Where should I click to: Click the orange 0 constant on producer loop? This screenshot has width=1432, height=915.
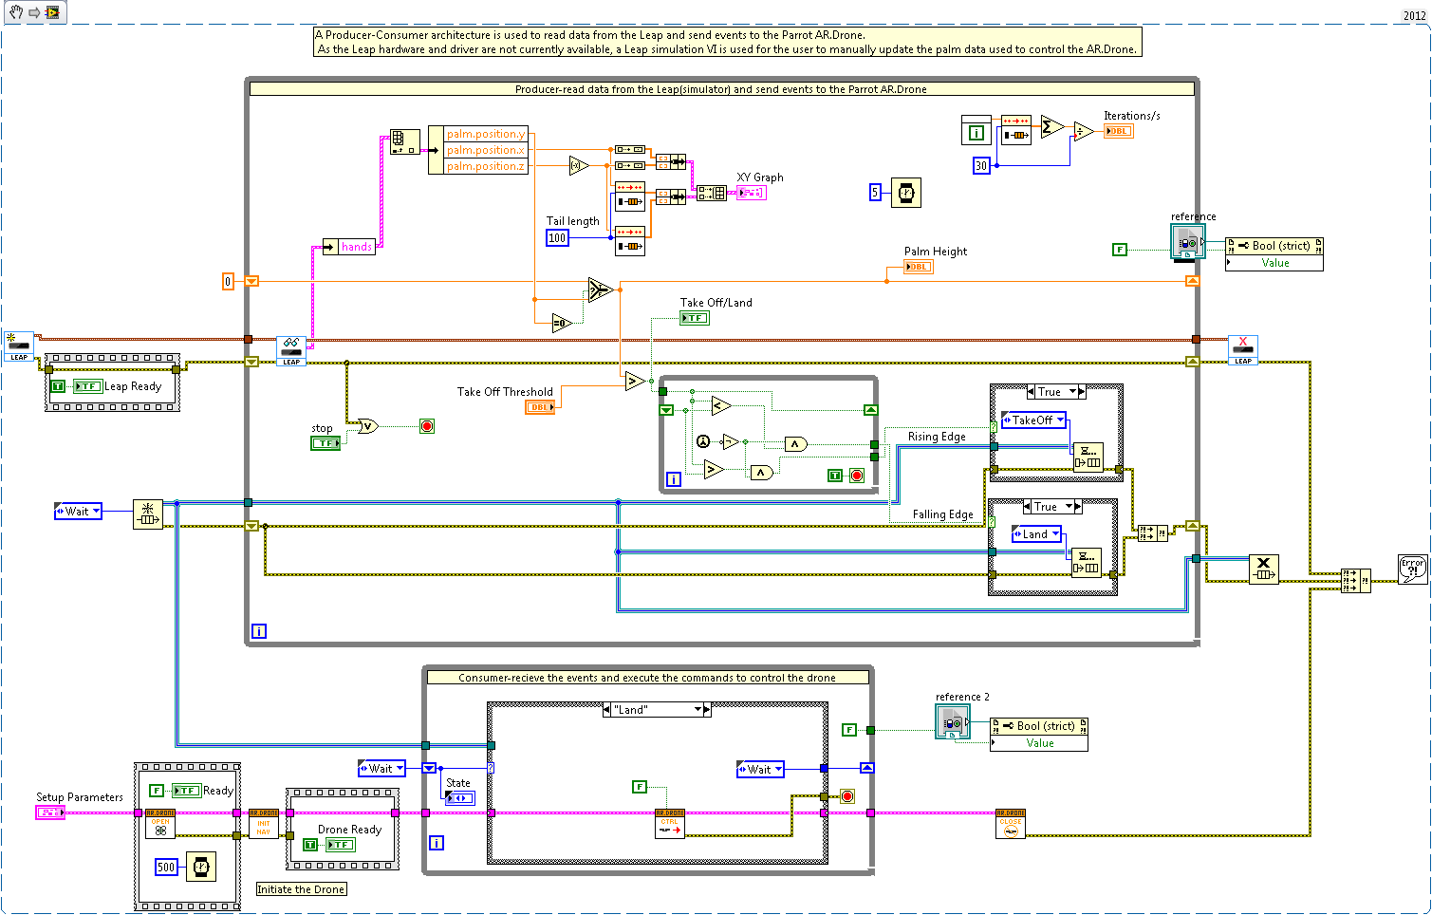tap(228, 281)
